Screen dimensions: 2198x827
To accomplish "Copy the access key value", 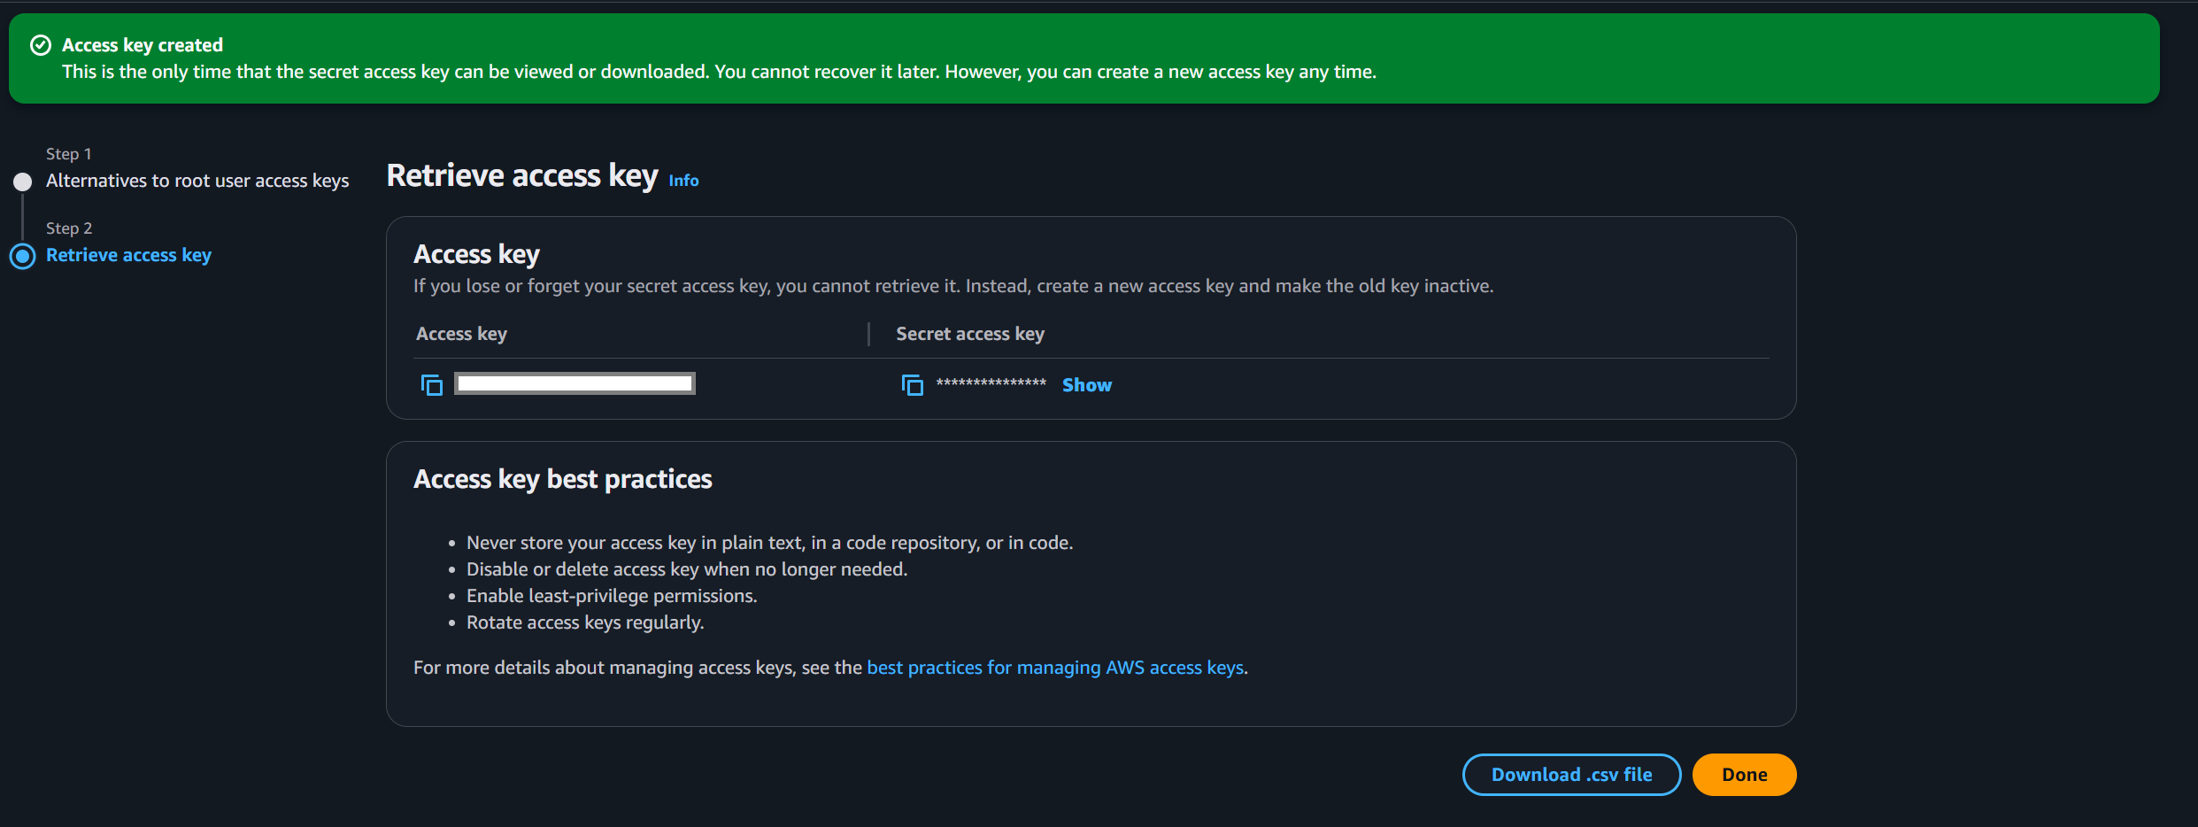I will (x=431, y=385).
